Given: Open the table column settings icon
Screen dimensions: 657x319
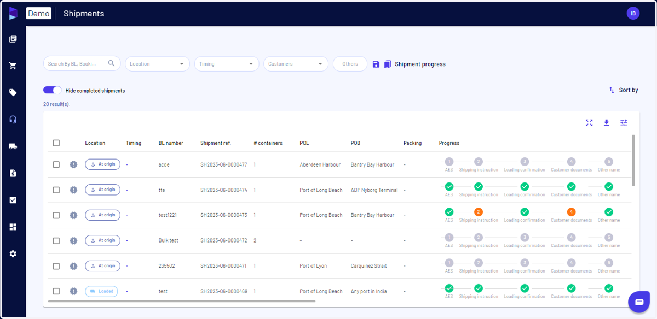Looking at the screenshot, I should pyautogui.click(x=624, y=123).
